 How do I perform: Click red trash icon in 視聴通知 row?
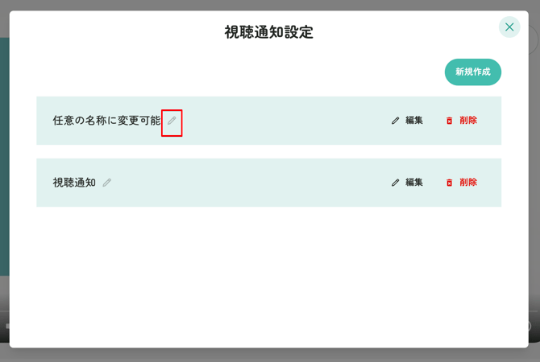tap(450, 183)
